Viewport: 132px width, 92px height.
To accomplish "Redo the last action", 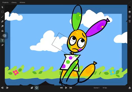I will [x=130, y=44].
